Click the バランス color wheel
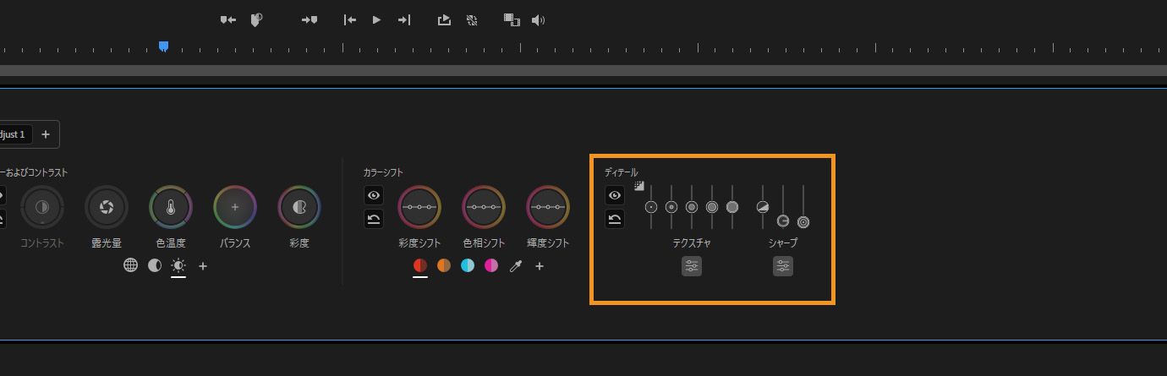The image size is (1167, 376). (x=235, y=207)
